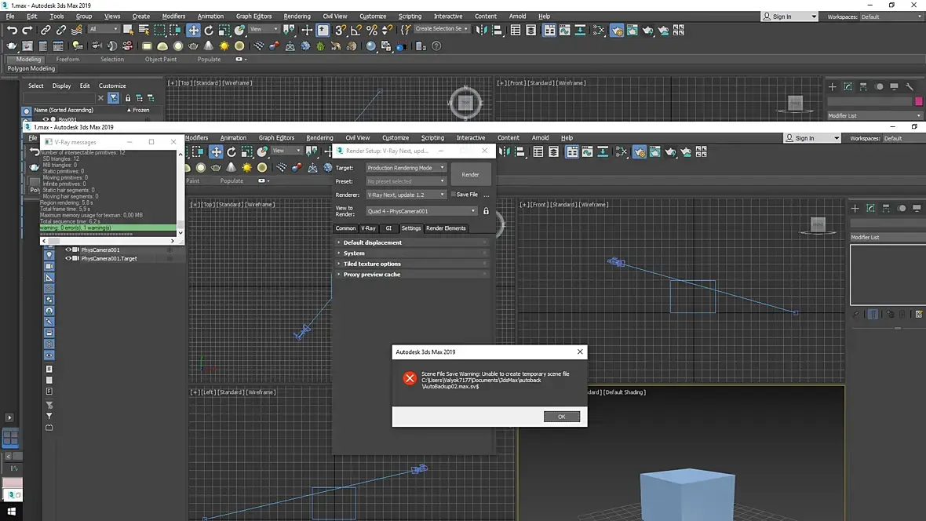Open the Renderer dropdown showing V-Ray Next
Viewport: 926px width, 521px height.
(x=406, y=195)
